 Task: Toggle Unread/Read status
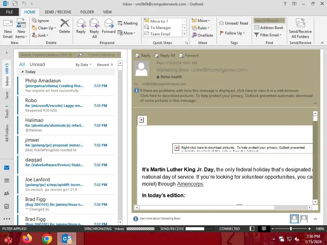(233, 23)
